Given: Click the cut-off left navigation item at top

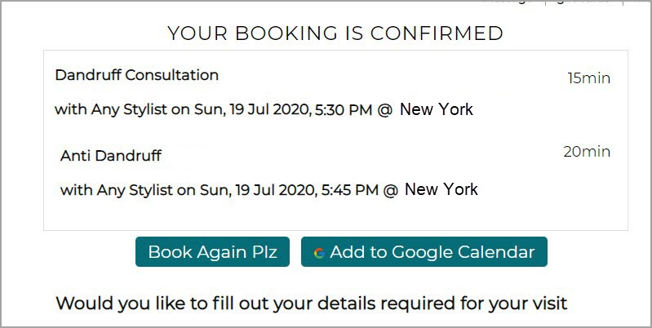Looking at the screenshot, I should [508, 2].
